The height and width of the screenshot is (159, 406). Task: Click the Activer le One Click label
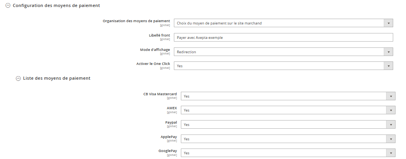tap(153, 64)
